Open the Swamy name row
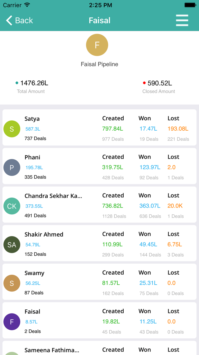199x355 pixels. tap(35, 273)
